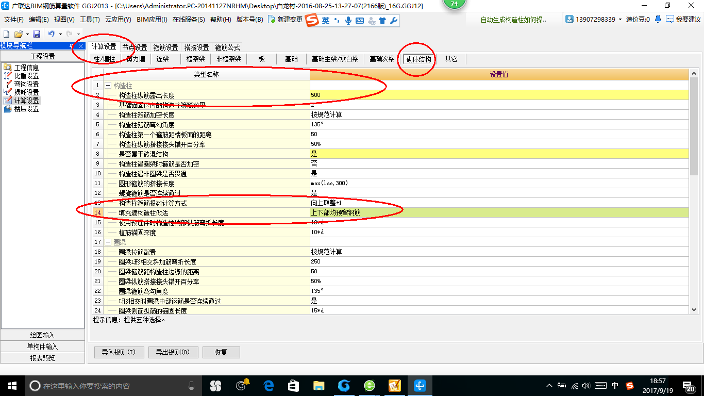Open 工程信息 in navigation list
The image size is (704, 396).
click(x=22, y=68)
